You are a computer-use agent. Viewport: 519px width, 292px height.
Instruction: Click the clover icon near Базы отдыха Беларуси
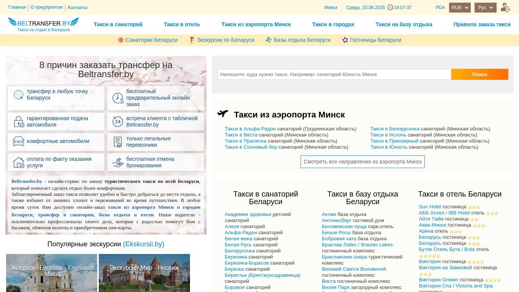tap(269, 40)
